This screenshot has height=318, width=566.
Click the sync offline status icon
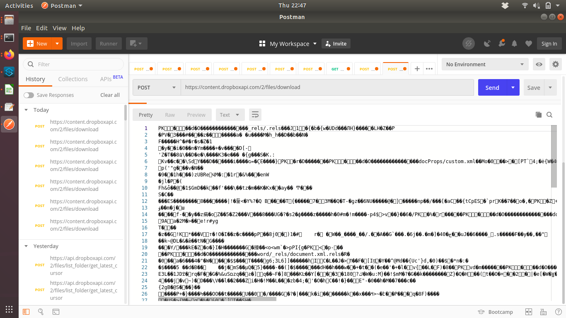[x=468, y=43]
